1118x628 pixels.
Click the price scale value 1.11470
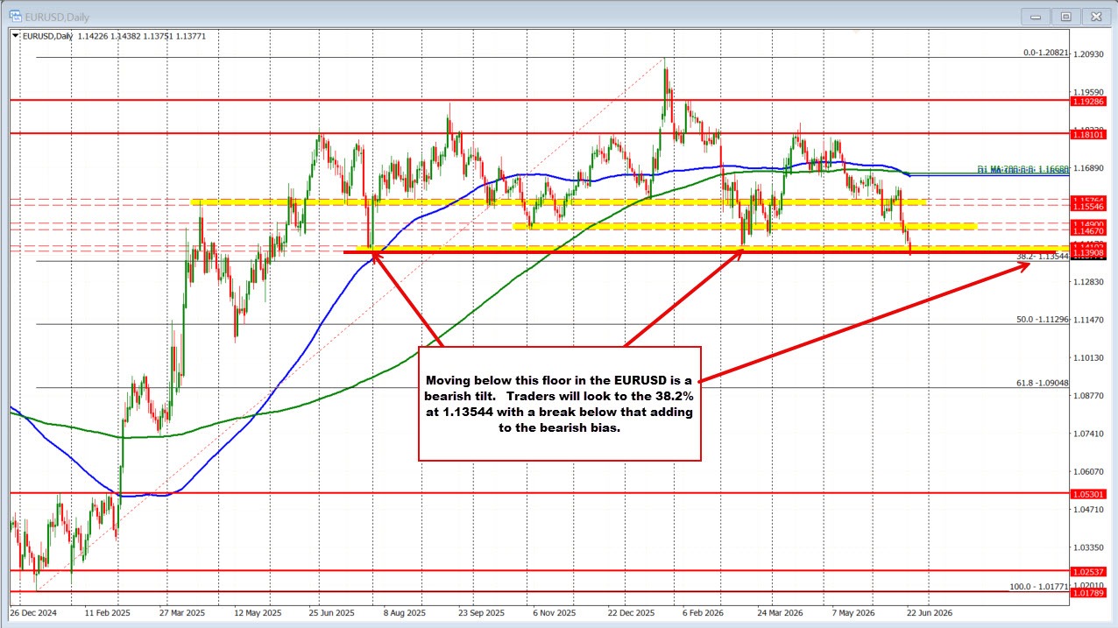click(1091, 321)
